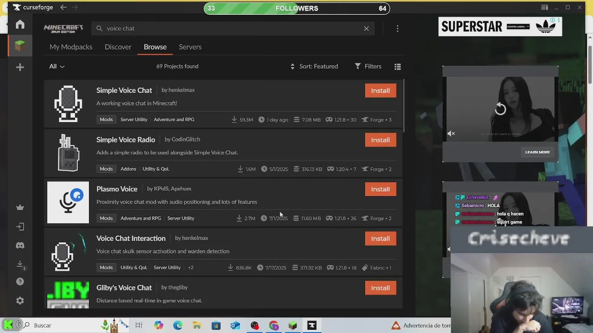Open the Sort: Featured dropdown

coord(314,67)
